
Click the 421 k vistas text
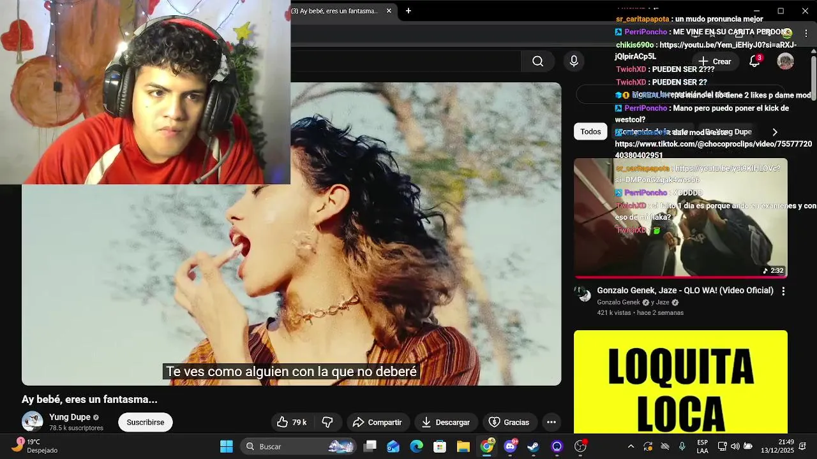pyautogui.click(x=615, y=313)
